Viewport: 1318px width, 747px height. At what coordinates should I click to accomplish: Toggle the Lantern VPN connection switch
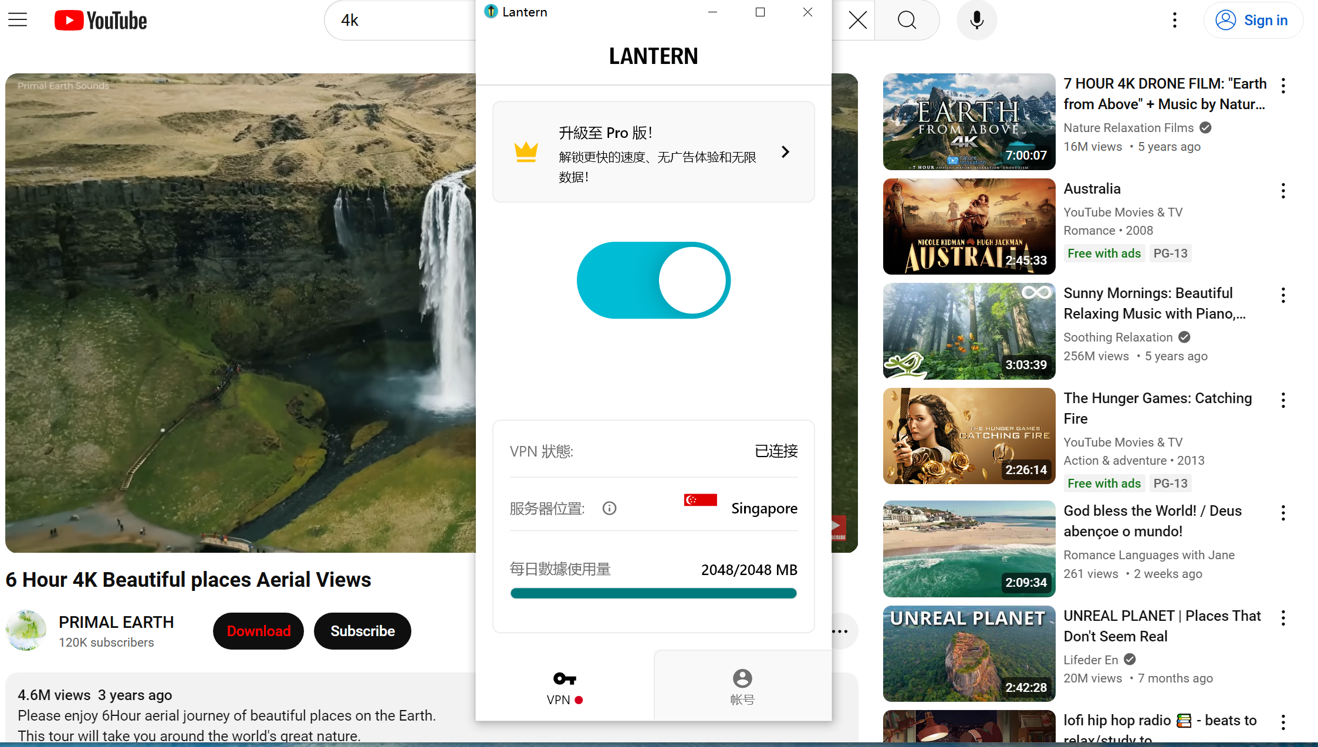coord(653,280)
